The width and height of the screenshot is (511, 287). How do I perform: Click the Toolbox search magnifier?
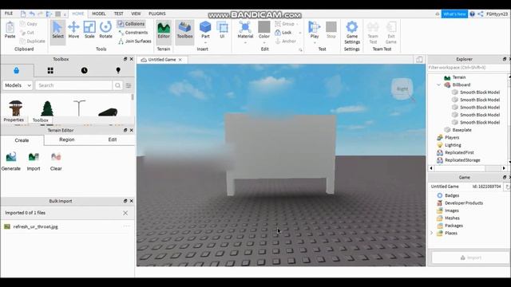click(x=117, y=85)
